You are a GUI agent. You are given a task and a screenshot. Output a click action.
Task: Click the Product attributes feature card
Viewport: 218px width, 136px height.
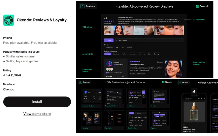pos(114,98)
